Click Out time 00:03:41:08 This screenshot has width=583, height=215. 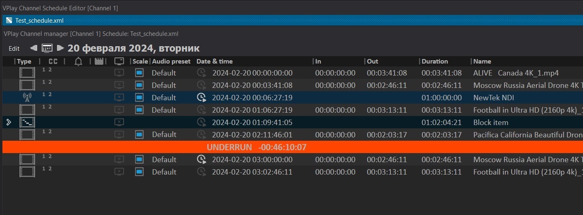[x=387, y=73]
